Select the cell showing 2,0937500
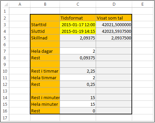The height and width of the screenshot is (123, 155). pos(114,38)
